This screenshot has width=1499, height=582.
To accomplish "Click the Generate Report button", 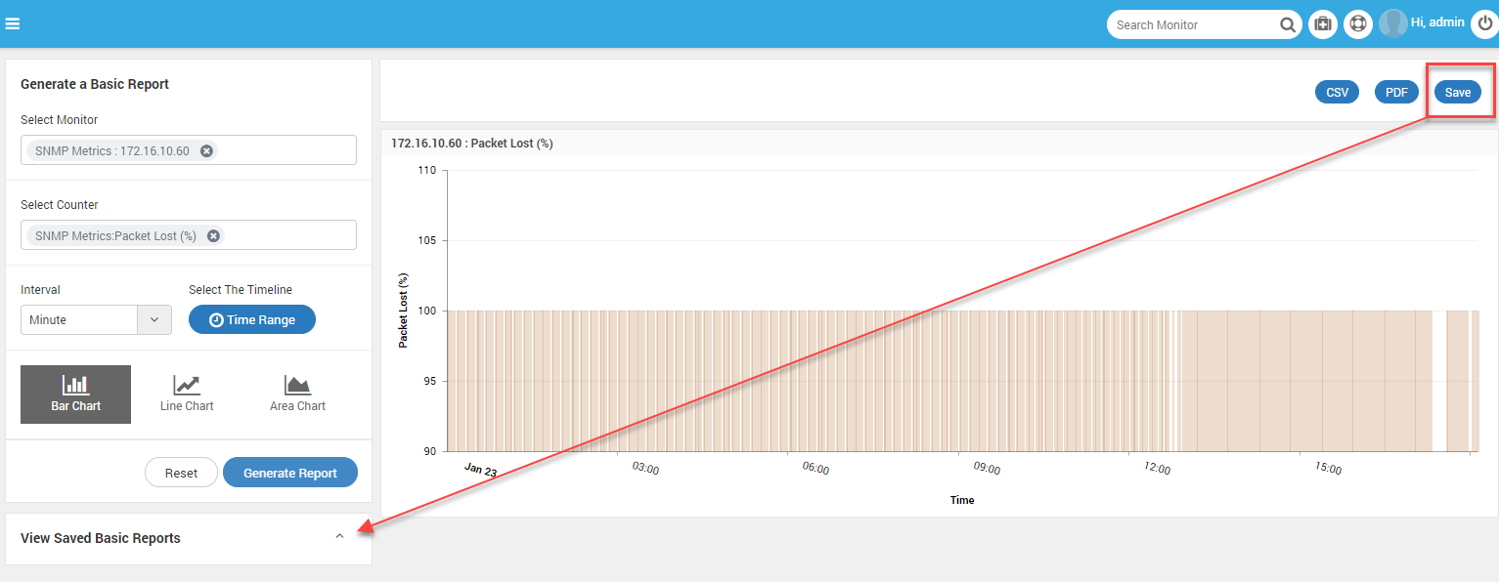I will click(290, 473).
